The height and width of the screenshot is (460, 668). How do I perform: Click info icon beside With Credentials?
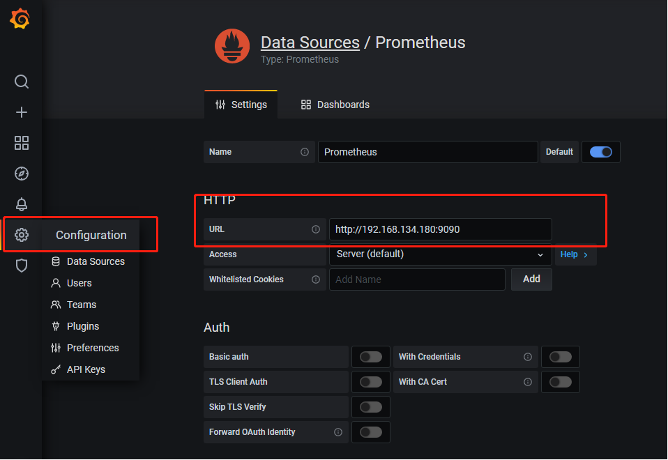coord(528,357)
